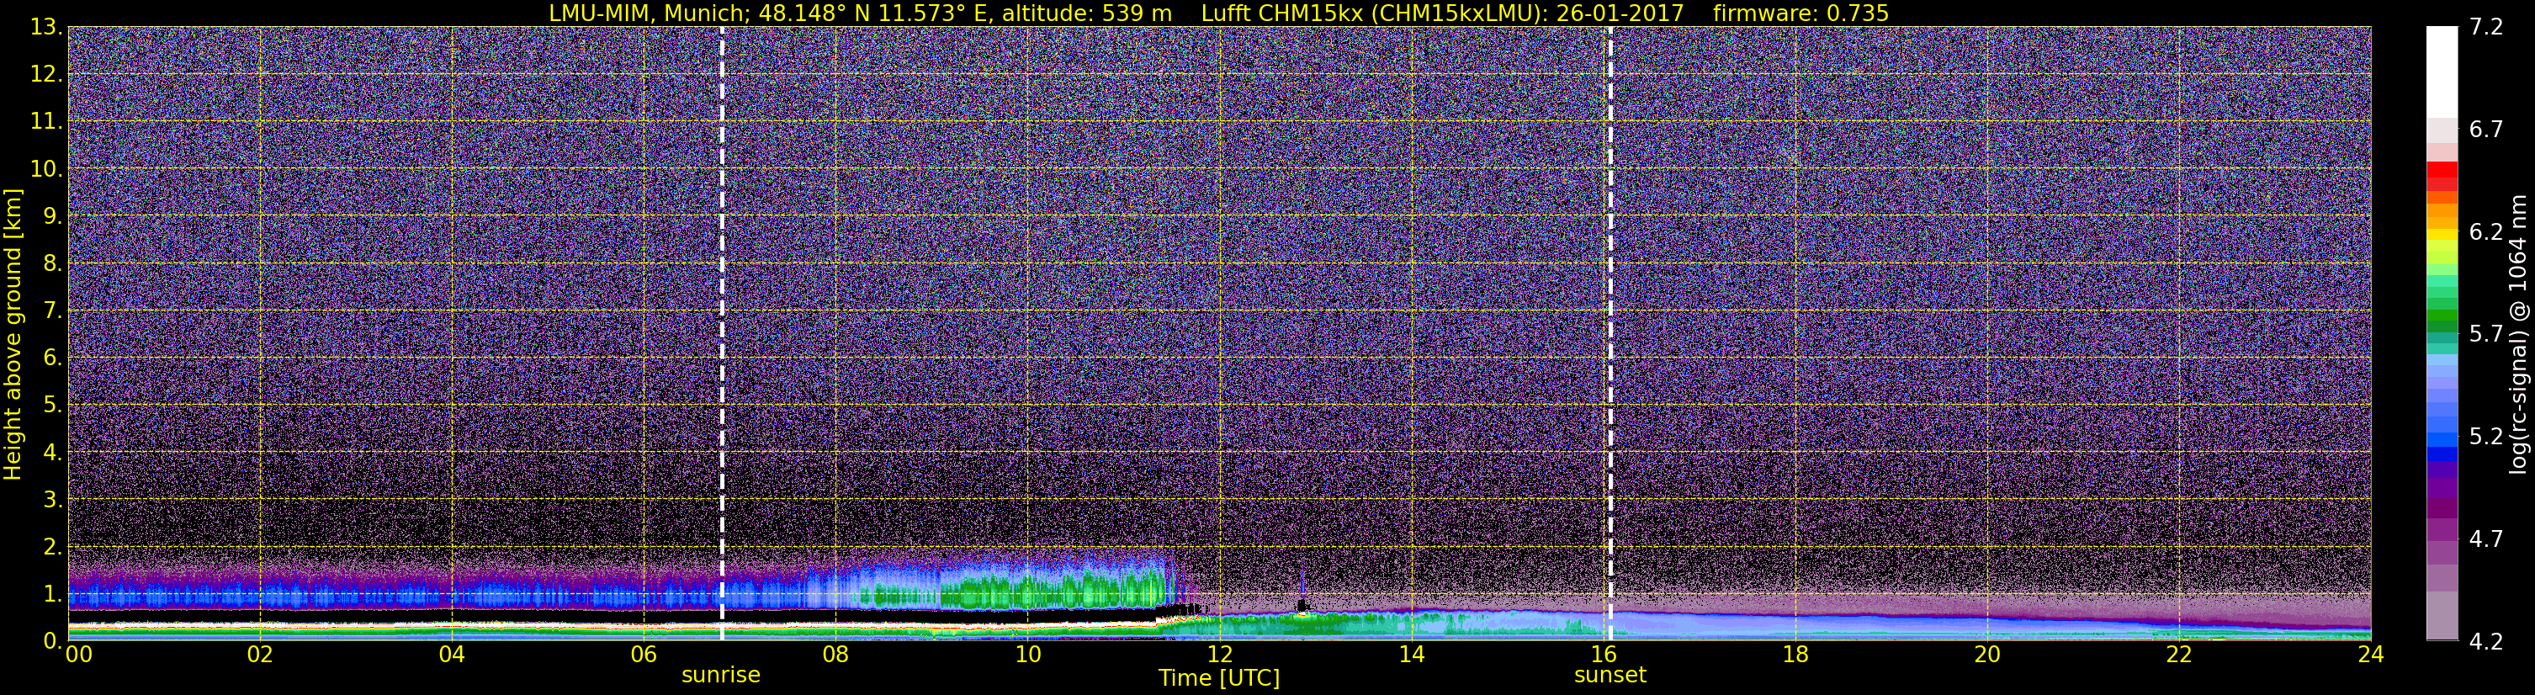
Task: Click the colorbar tick label '4.2'
Action: click(x=2486, y=642)
